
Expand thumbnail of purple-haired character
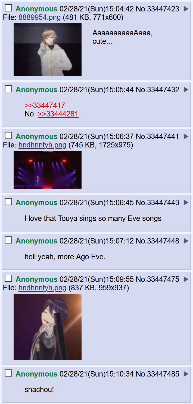(x=48, y=327)
